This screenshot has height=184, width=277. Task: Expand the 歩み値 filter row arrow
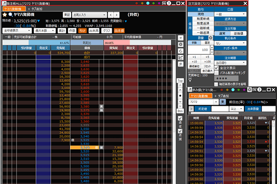click(x=191, y=109)
